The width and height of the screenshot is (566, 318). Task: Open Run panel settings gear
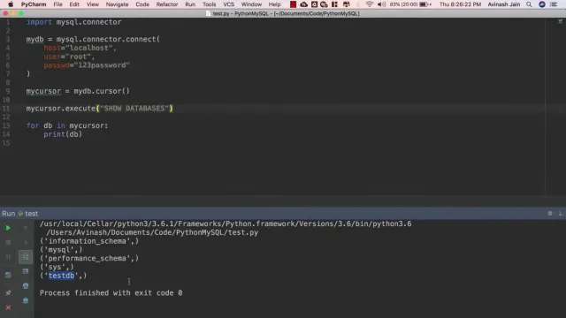(550, 214)
